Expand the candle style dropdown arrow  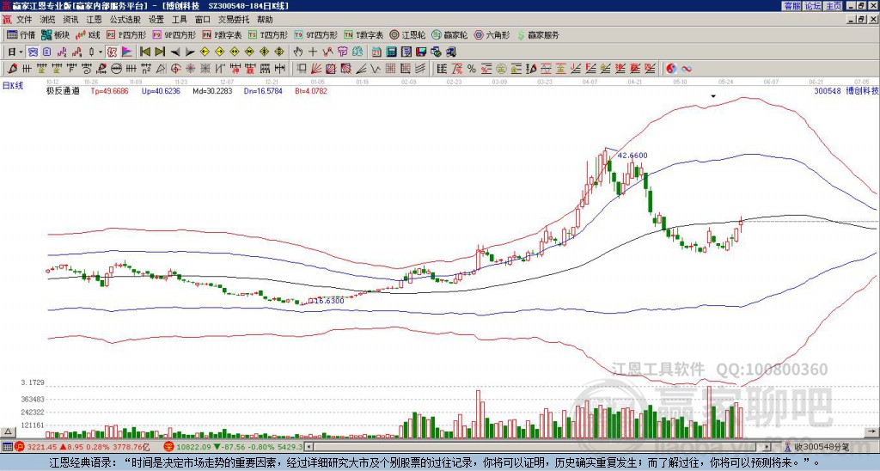pyautogui.click(x=101, y=52)
